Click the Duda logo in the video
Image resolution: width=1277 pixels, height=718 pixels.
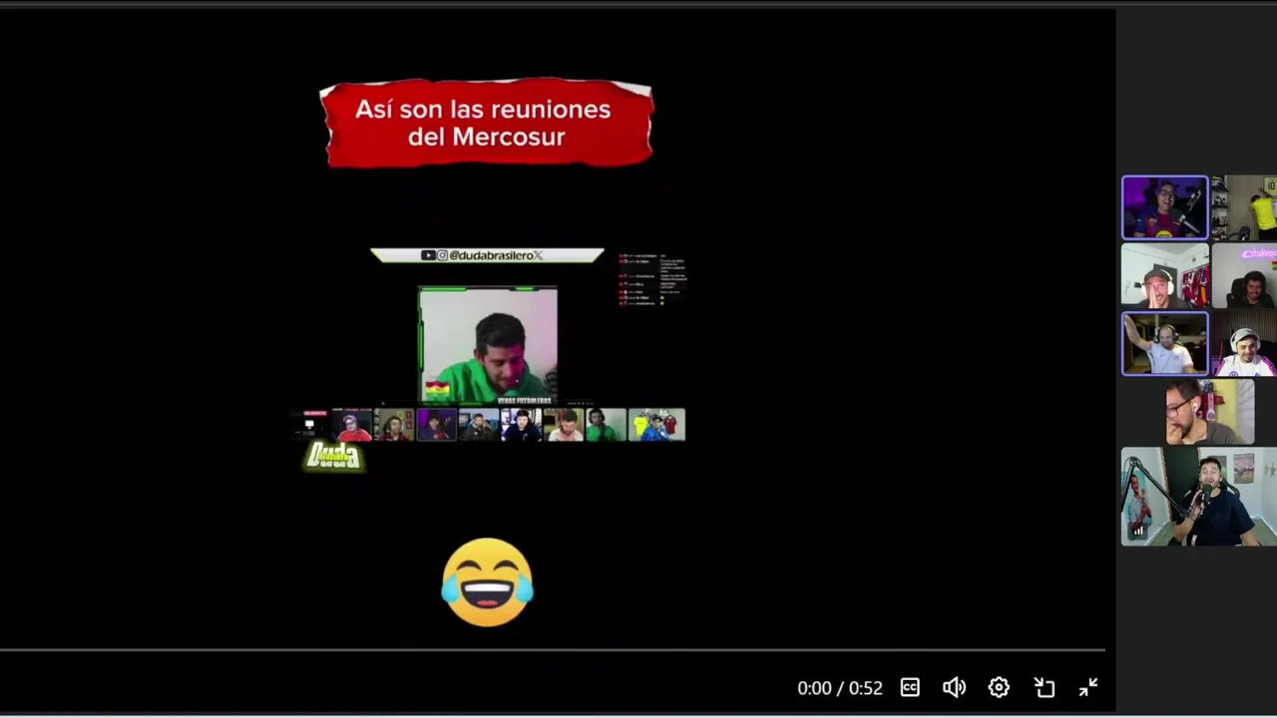pos(333,457)
